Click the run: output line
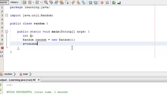The height and width of the screenshot is (94, 167). 10,85
